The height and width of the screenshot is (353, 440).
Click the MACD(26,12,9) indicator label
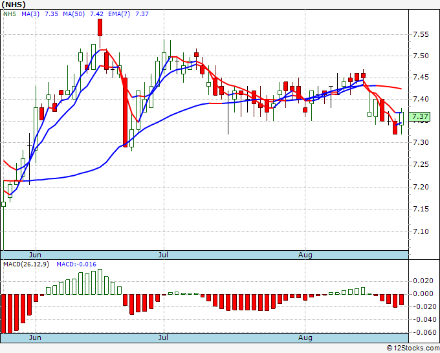[x=26, y=264]
